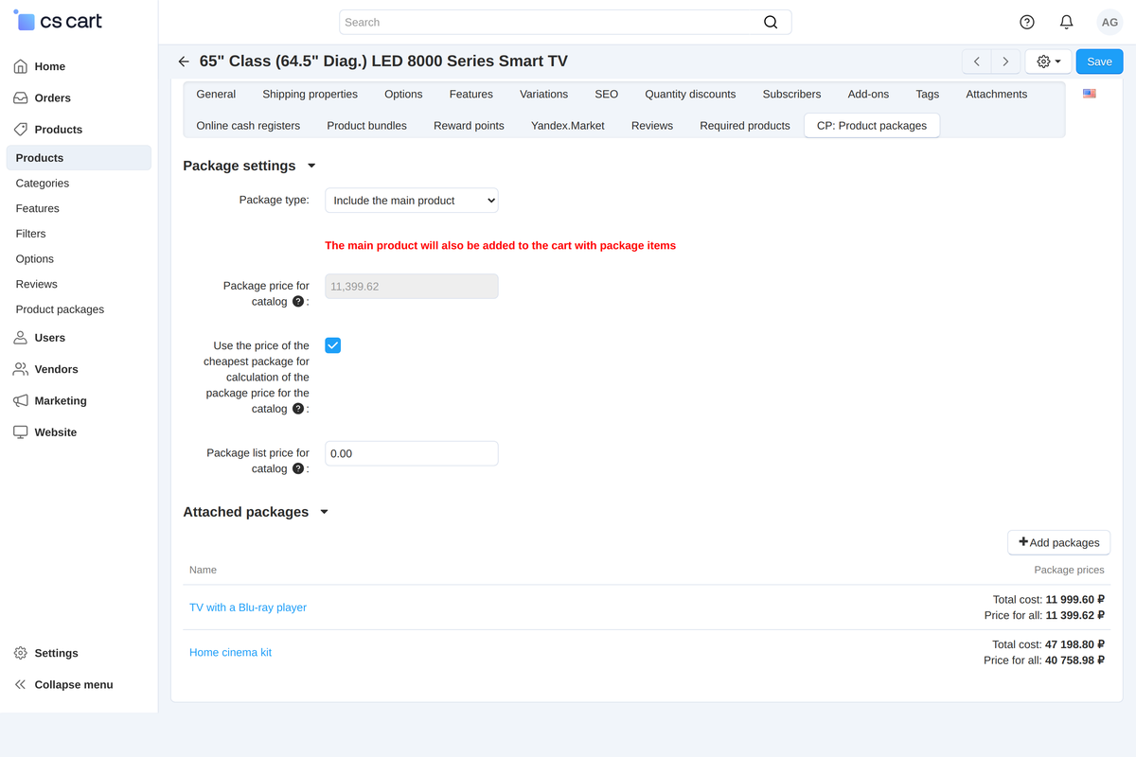Viewport: 1136px width, 757px height.
Task: Open the Attachments tab
Action: (997, 95)
